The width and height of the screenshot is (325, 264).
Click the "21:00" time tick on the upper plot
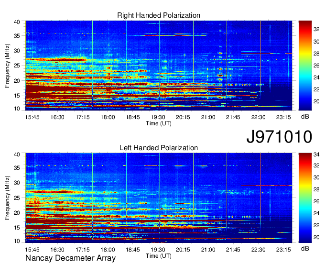click(x=208, y=117)
